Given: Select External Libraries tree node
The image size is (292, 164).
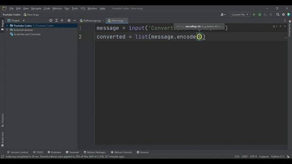Looking at the screenshot, I should pyautogui.click(x=21, y=30).
